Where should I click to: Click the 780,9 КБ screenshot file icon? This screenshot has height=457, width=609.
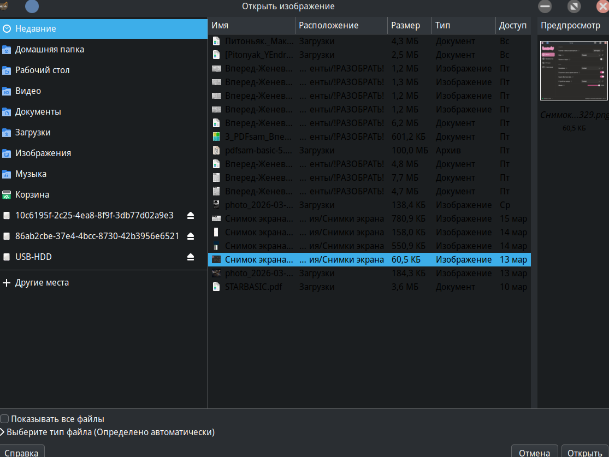216,218
